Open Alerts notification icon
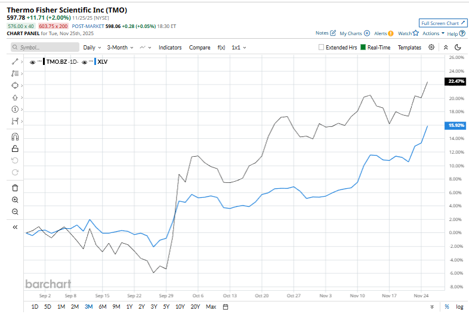469x314 pixels. point(391,33)
